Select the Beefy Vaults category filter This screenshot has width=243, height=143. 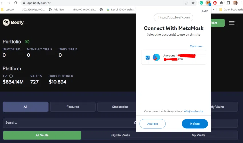pyautogui.click(x=224, y=107)
